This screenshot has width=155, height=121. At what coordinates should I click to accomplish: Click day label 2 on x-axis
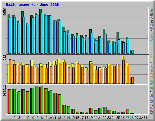click(x=15, y=118)
